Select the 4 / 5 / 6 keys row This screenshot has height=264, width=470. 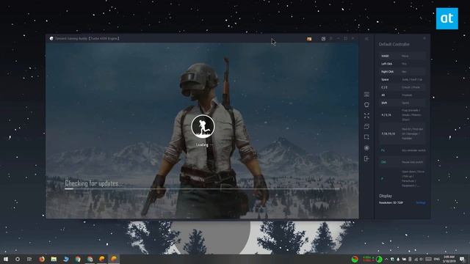(x=402, y=115)
